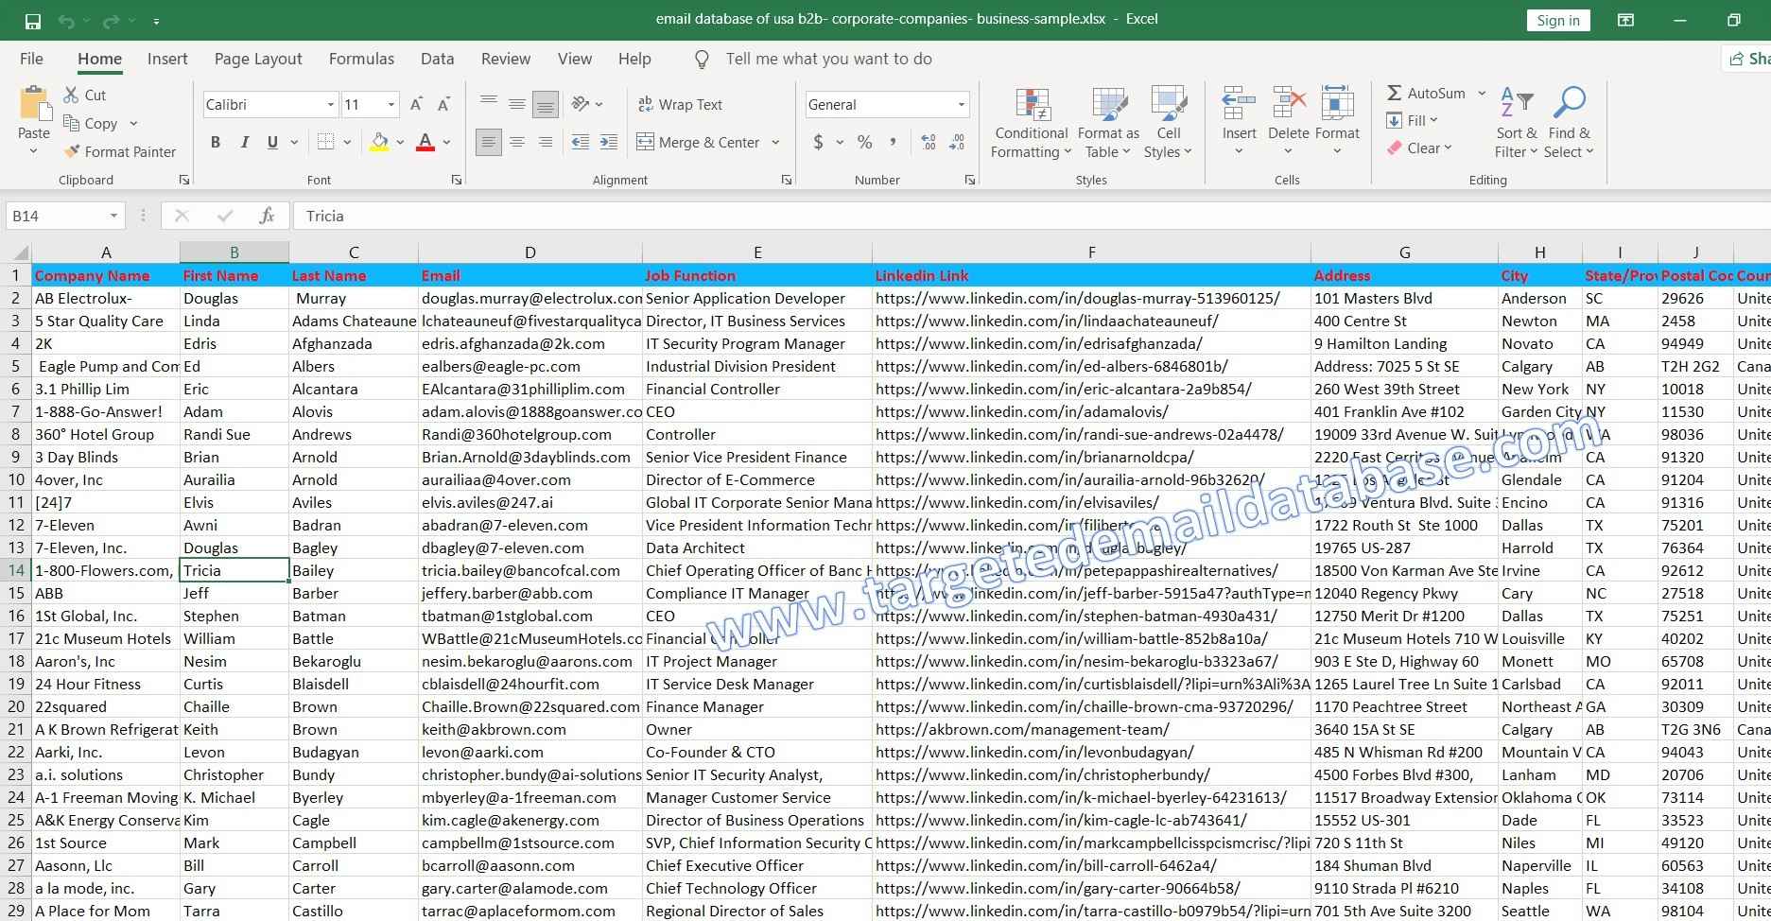The height and width of the screenshot is (921, 1771).
Task: Click Increase Decimal icon
Action: 929,142
